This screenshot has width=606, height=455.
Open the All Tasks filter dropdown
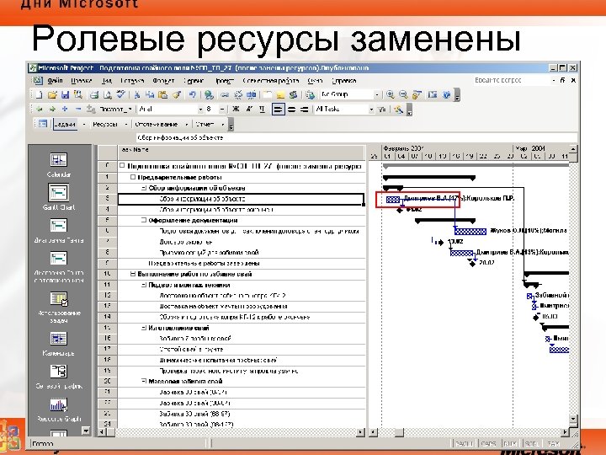tap(371, 110)
